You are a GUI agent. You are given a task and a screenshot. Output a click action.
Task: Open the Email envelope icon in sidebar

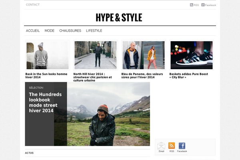pyautogui.click(x=161, y=146)
